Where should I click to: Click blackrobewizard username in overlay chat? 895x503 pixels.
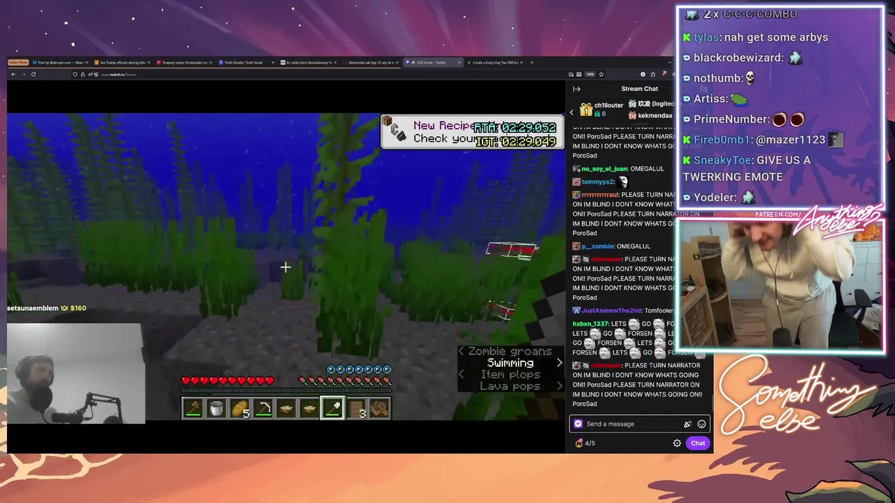(738, 58)
